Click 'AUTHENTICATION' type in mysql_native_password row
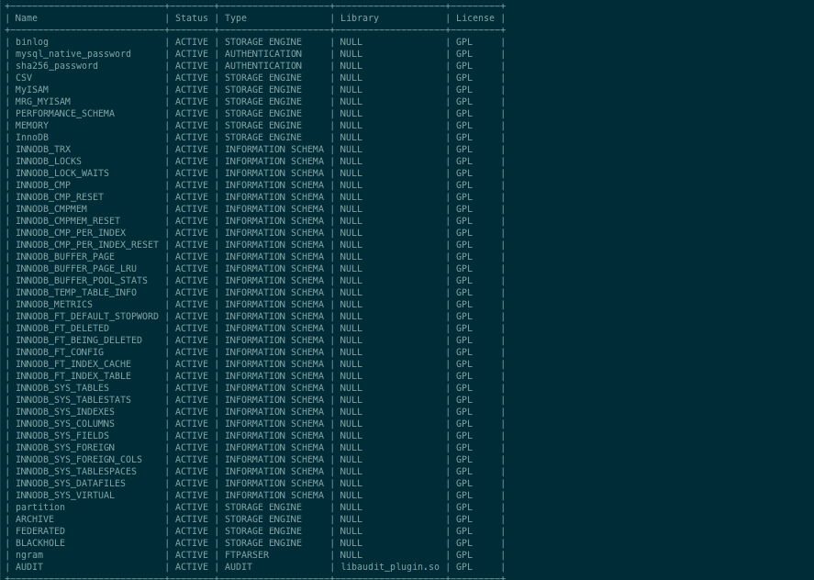This screenshot has height=580, width=814. (x=263, y=54)
